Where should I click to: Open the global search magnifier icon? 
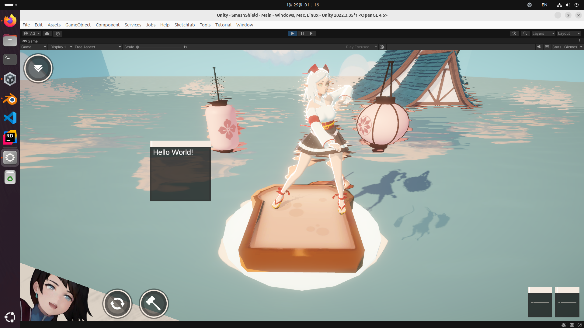[x=525, y=33]
